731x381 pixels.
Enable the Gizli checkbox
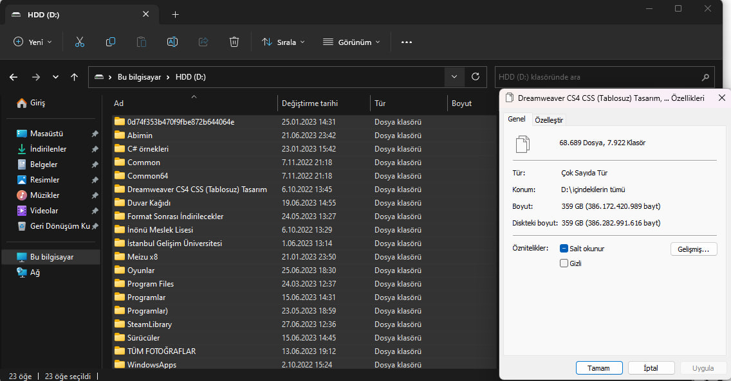[x=564, y=263]
